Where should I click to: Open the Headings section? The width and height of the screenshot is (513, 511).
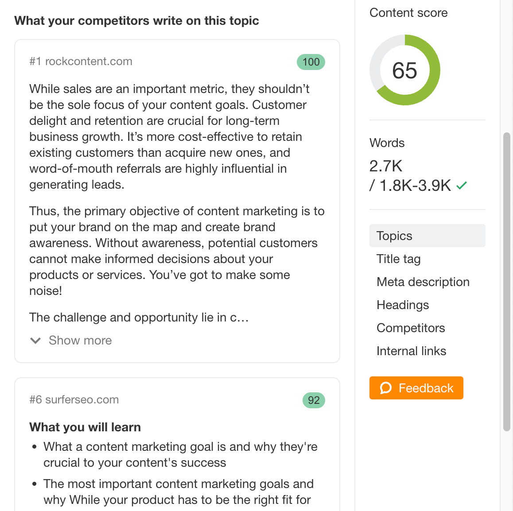click(402, 305)
